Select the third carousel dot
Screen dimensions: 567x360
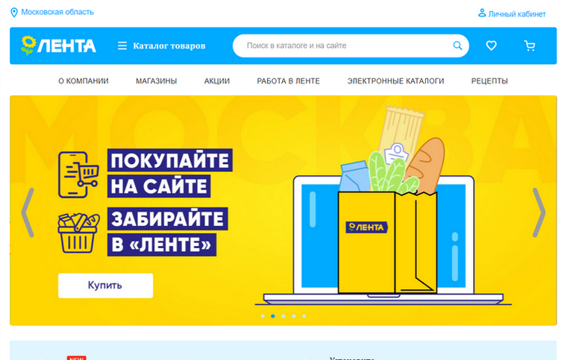point(283,316)
